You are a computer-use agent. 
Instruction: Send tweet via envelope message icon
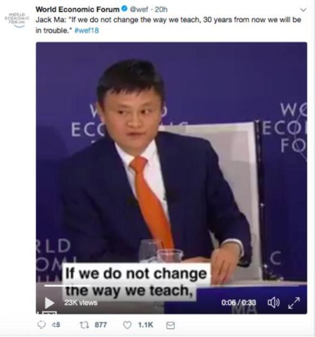pyautogui.click(x=170, y=325)
